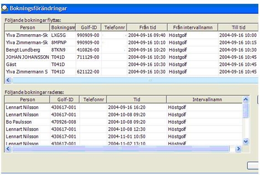Click the Från intervallnamn column header
Image resolution: width=260 pixels, height=175 pixels.
click(x=192, y=27)
